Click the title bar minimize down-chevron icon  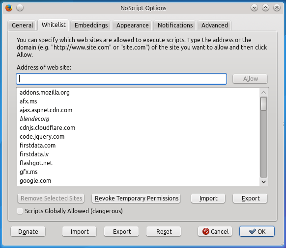click(x=254, y=8)
